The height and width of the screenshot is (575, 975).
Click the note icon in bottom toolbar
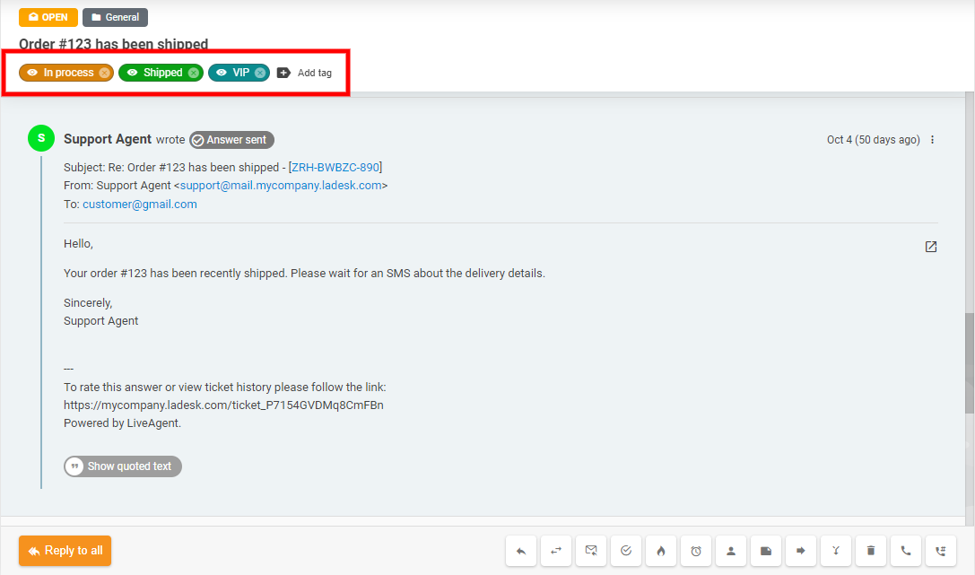pyautogui.click(x=766, y=551)
